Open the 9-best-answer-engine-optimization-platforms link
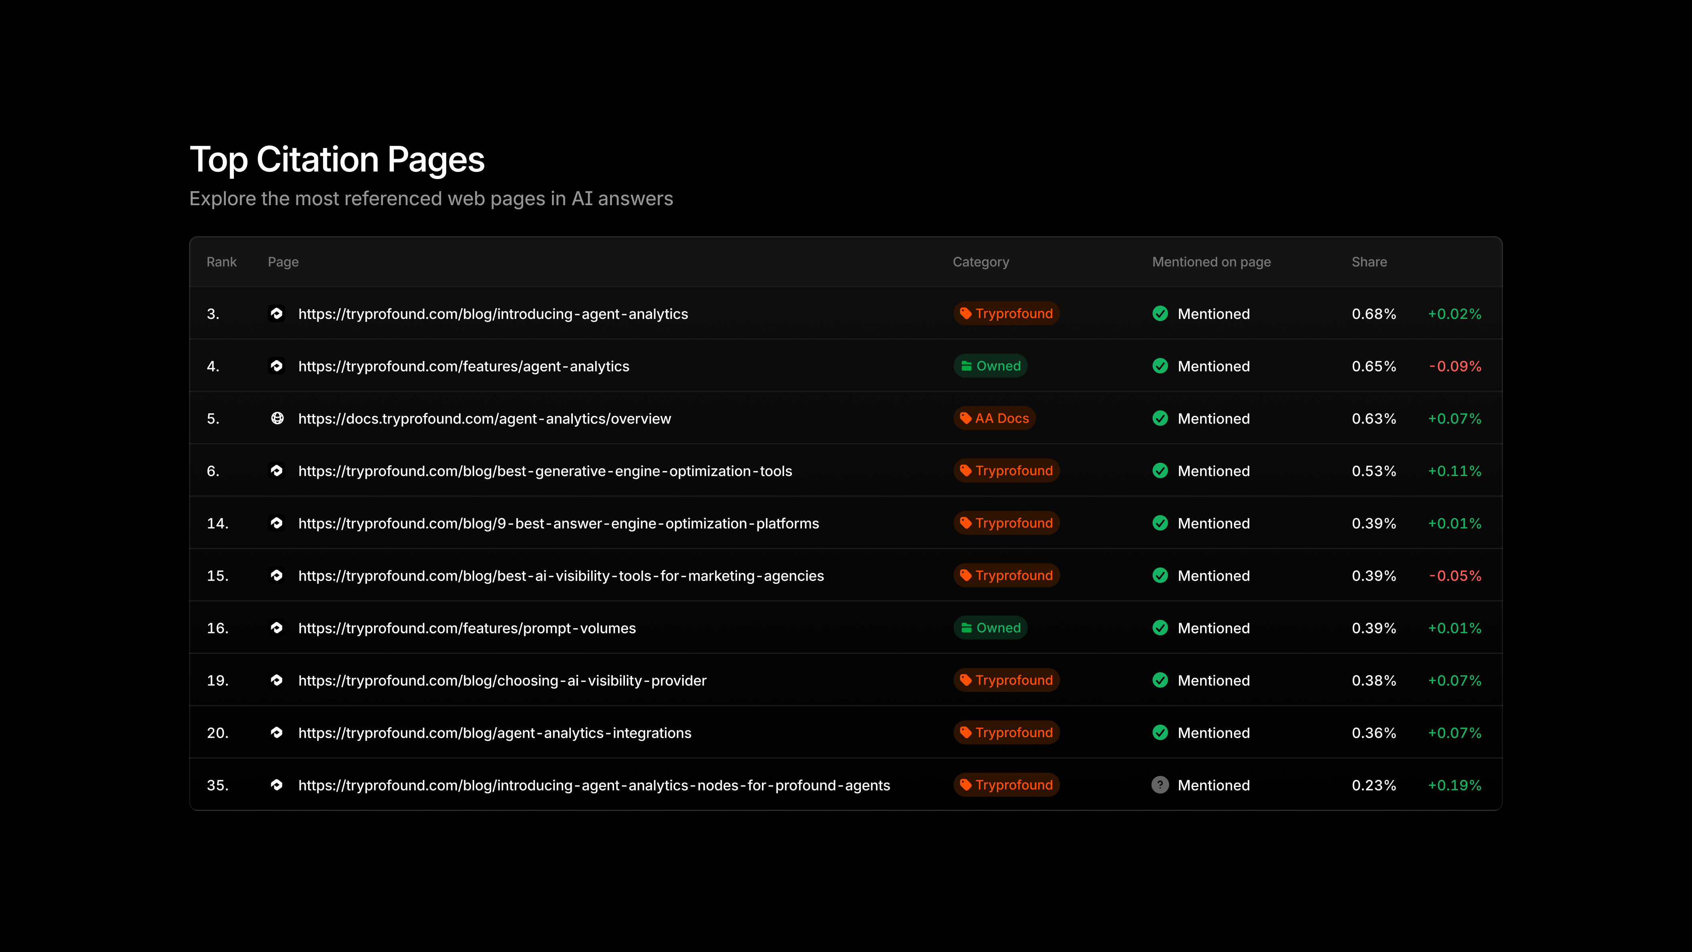The height and width of the screenshot is (952, 1692). pos(559,524)
